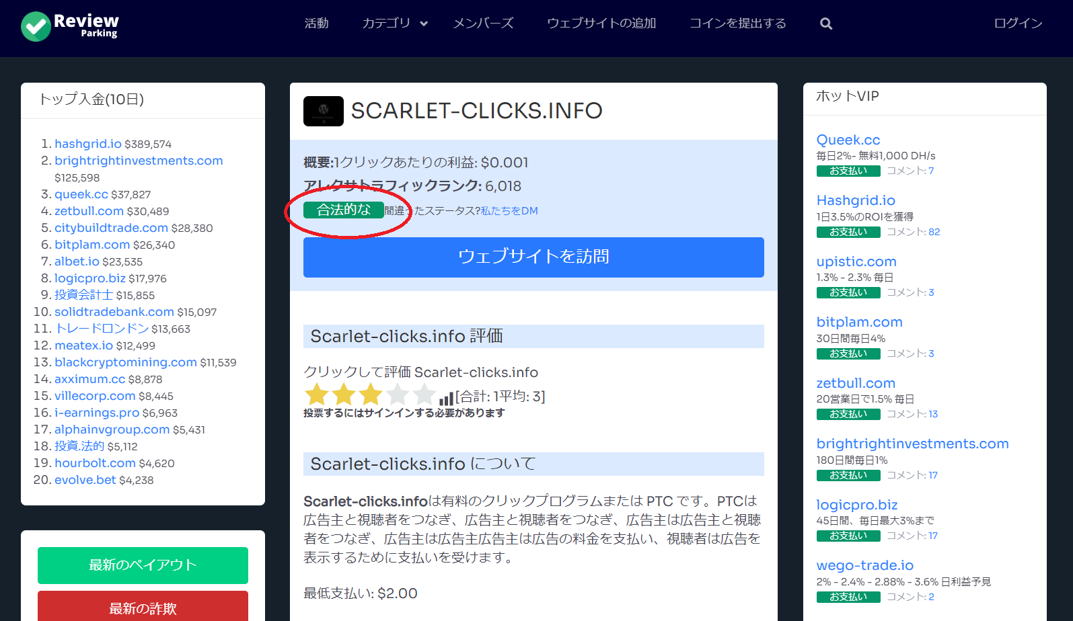The width and height of the screenshot is (1073, 621).
Task: Open the 活動 menu item
Action: click(x=316, y=24)
